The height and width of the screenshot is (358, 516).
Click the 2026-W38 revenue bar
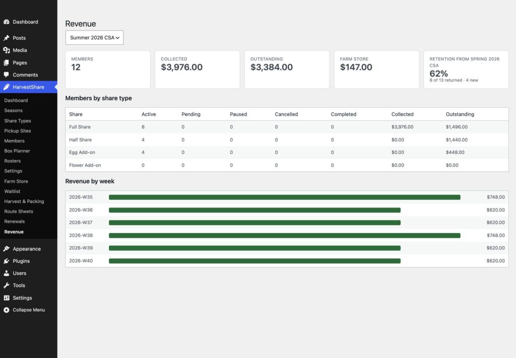tap(285, 235)
